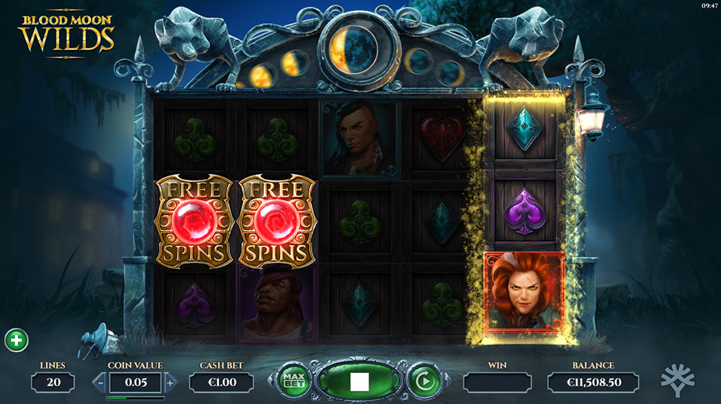This screenshot has height=404, width=721.
Task: Click the teal diamond symbol on highlighted reel
Action: click(x=524, y=129)
